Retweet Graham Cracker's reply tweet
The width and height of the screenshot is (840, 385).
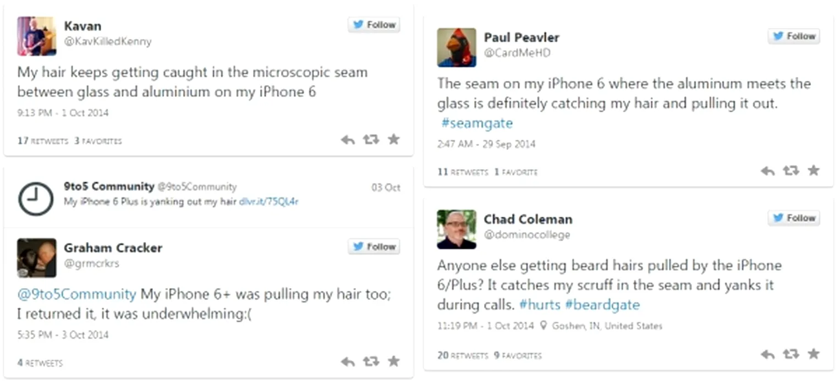(371, 361)
